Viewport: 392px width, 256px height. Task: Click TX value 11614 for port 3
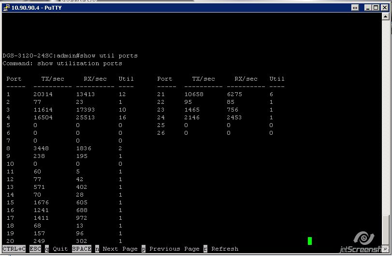43,110
